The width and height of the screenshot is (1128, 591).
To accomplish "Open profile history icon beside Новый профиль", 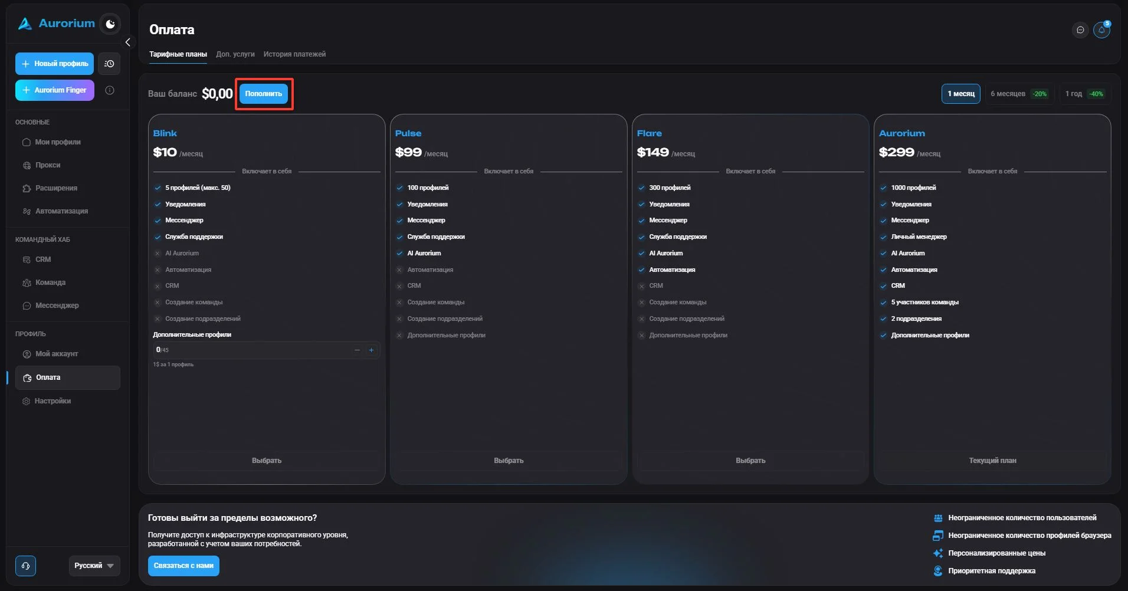I will (x=109, y=64).
